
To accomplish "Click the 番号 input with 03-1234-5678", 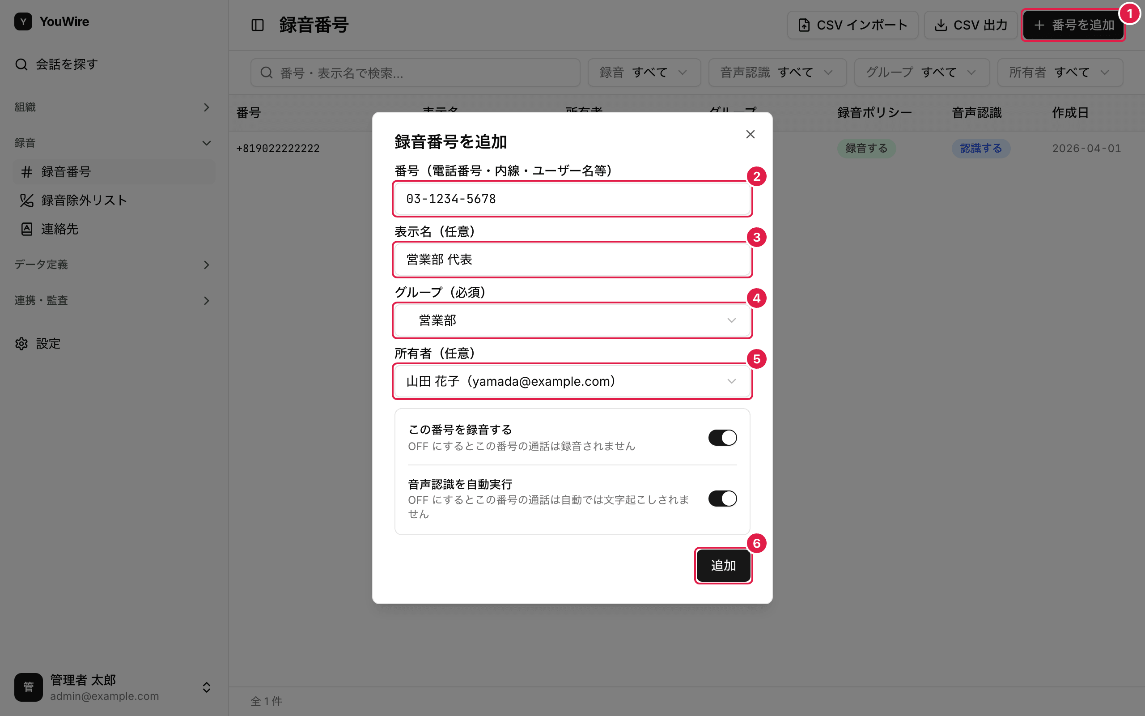I will point(572,199).
